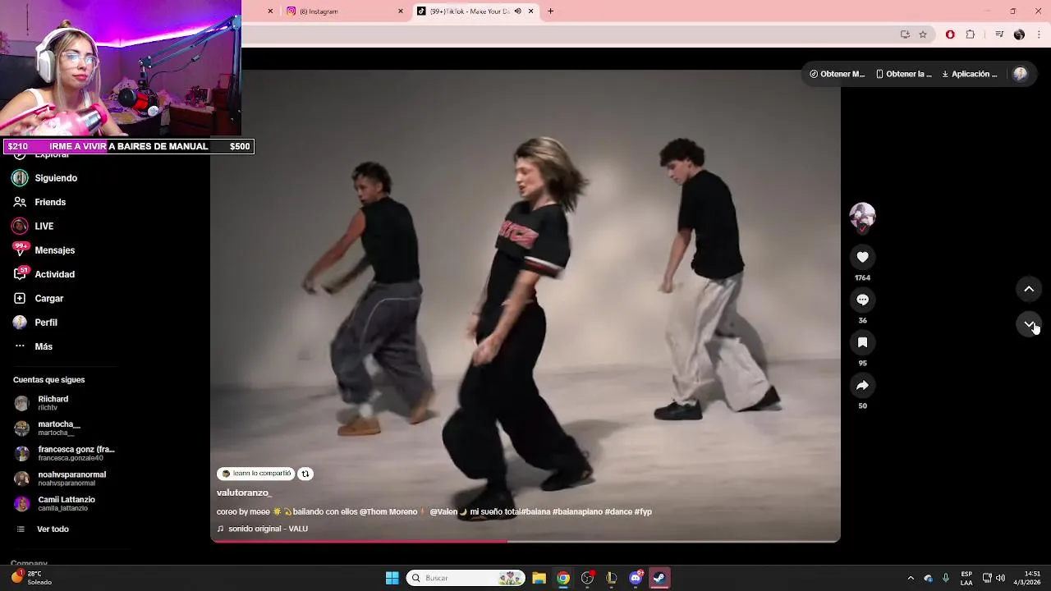Open media control icon in toolbar

pyautogui.click(x=999, y=34)
